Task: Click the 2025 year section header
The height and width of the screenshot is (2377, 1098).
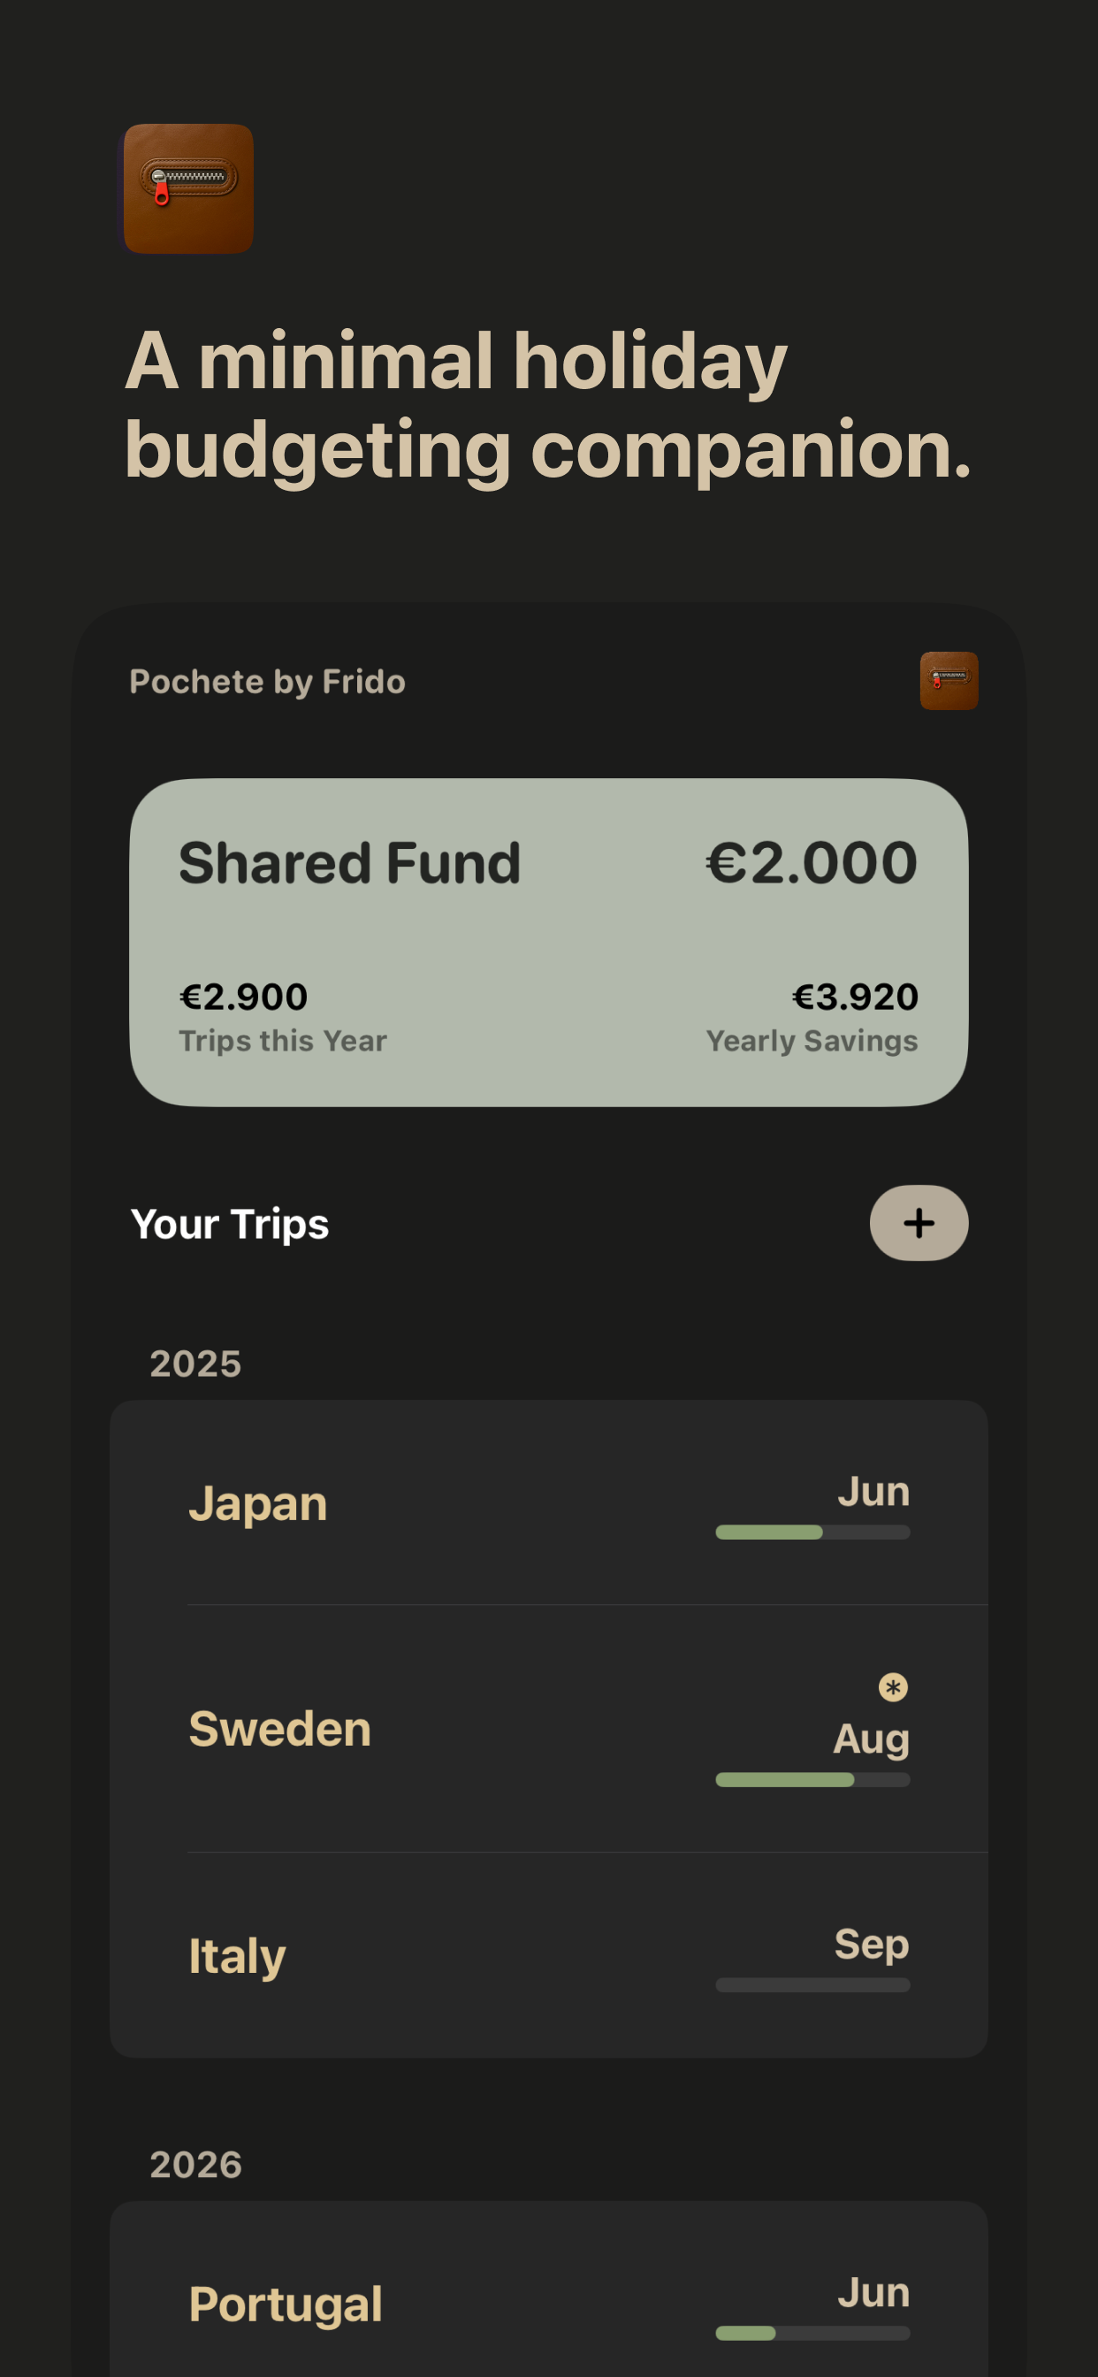Action: click(195, 1364)
